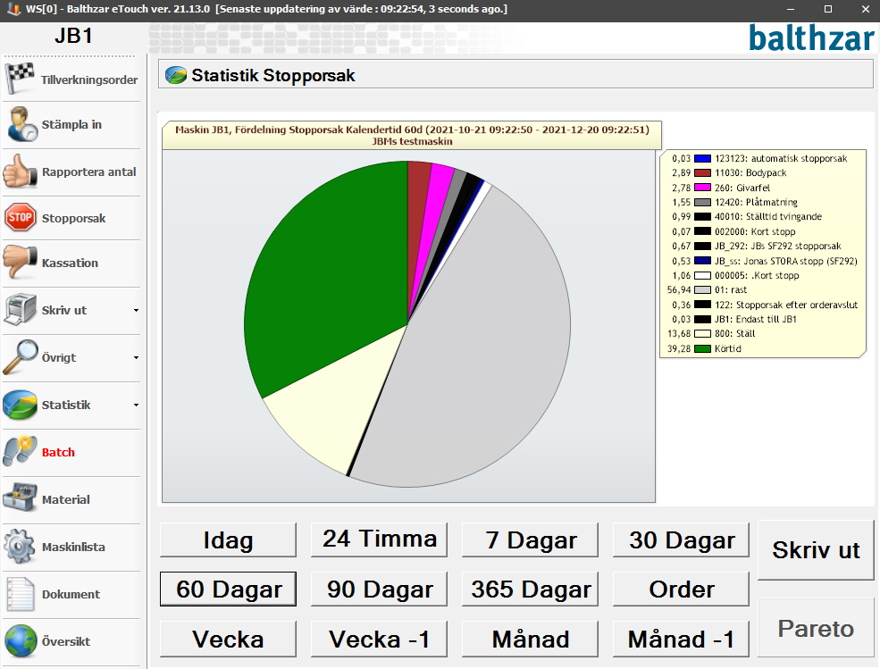Click the Order button
The height and width of the screenshot is (669, 880).
click(x=681, y=589)
